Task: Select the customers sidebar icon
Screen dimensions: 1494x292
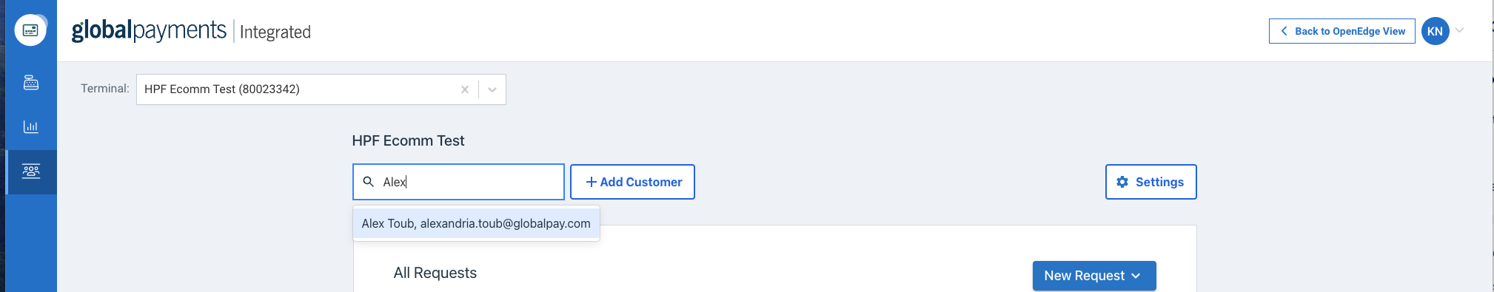Action: [x=31, y=172]
